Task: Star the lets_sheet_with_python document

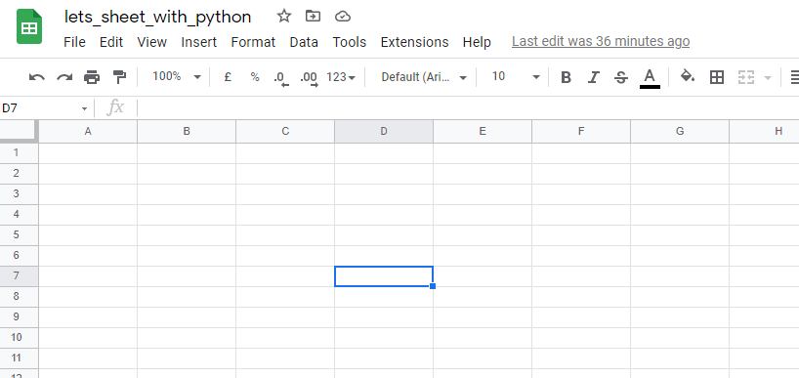Action: 284,17
